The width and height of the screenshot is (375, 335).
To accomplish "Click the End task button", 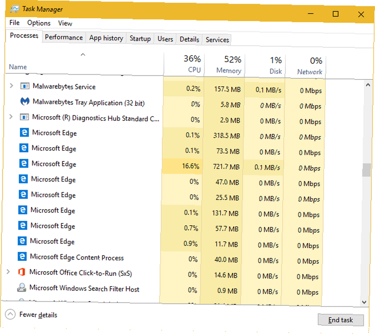I will (340, 320).
